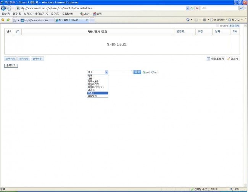Click the 선택 toolbar icon
This screenshot has width=248, height=192.
(97, 14)
